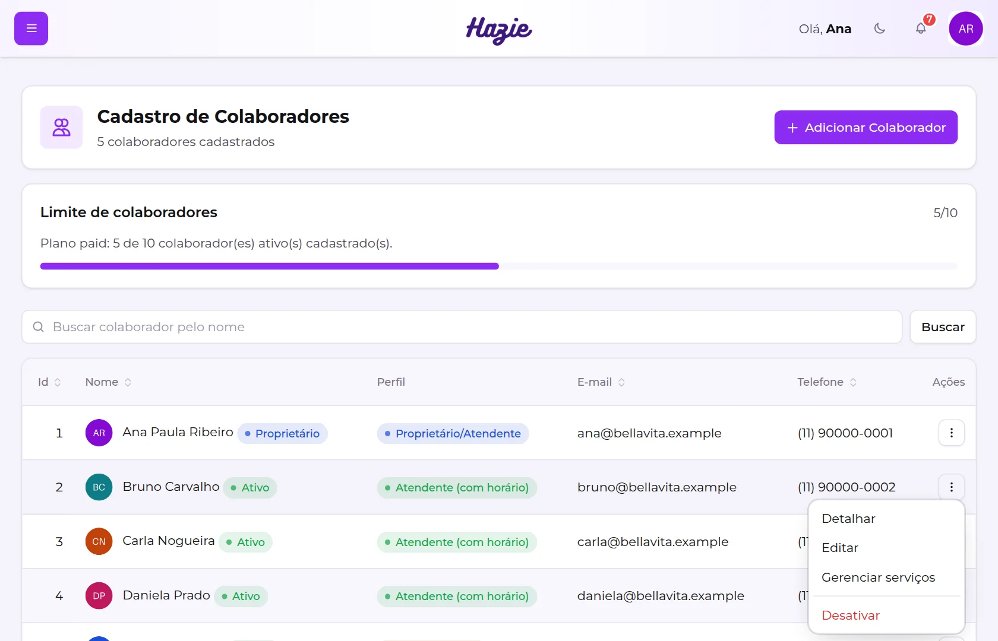Viewport: 998px width, 641px height.
Task: Sort table by E-mail column
Action: click(601, 382)
